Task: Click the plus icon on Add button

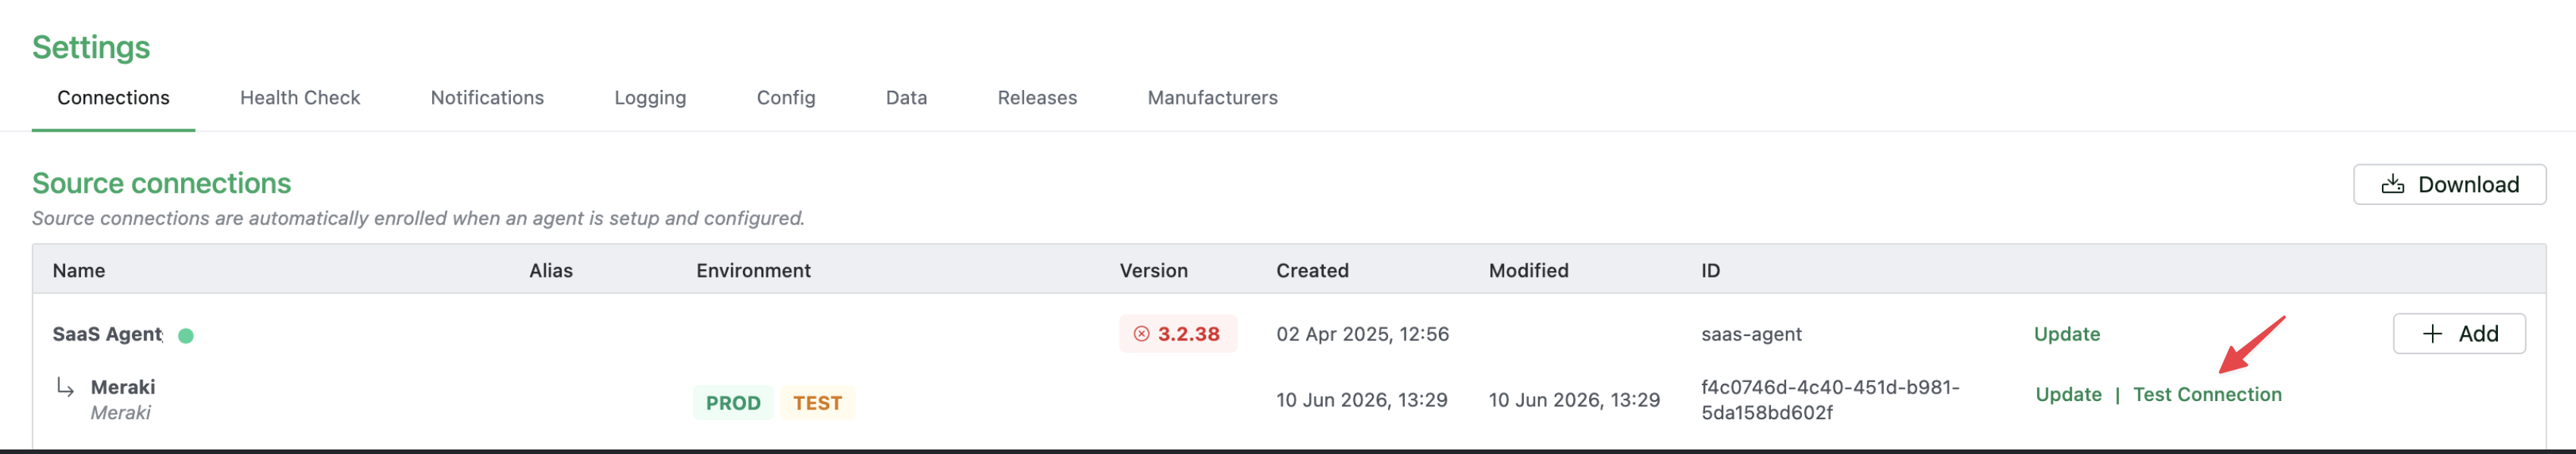Action: pos(2432,333)
